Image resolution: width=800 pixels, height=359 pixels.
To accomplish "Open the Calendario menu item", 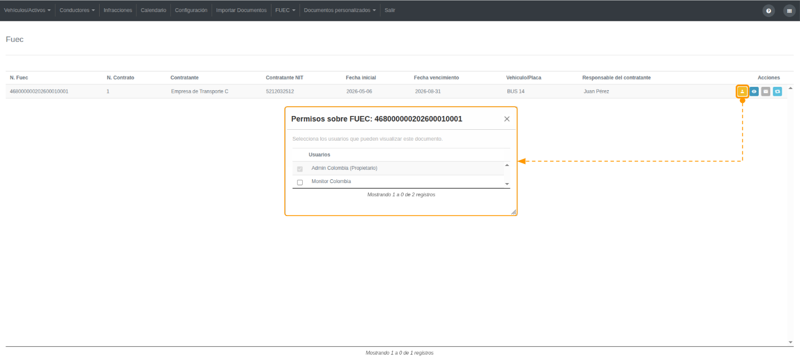I will pyautogui.click(x=154, y=10).
